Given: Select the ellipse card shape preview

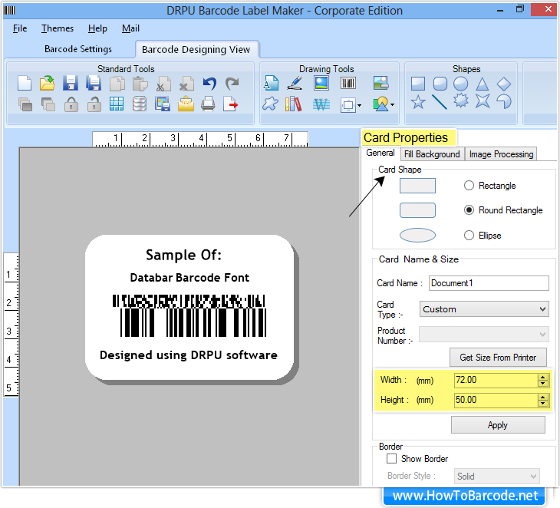Looking at the screenshot, I should 417,235.
